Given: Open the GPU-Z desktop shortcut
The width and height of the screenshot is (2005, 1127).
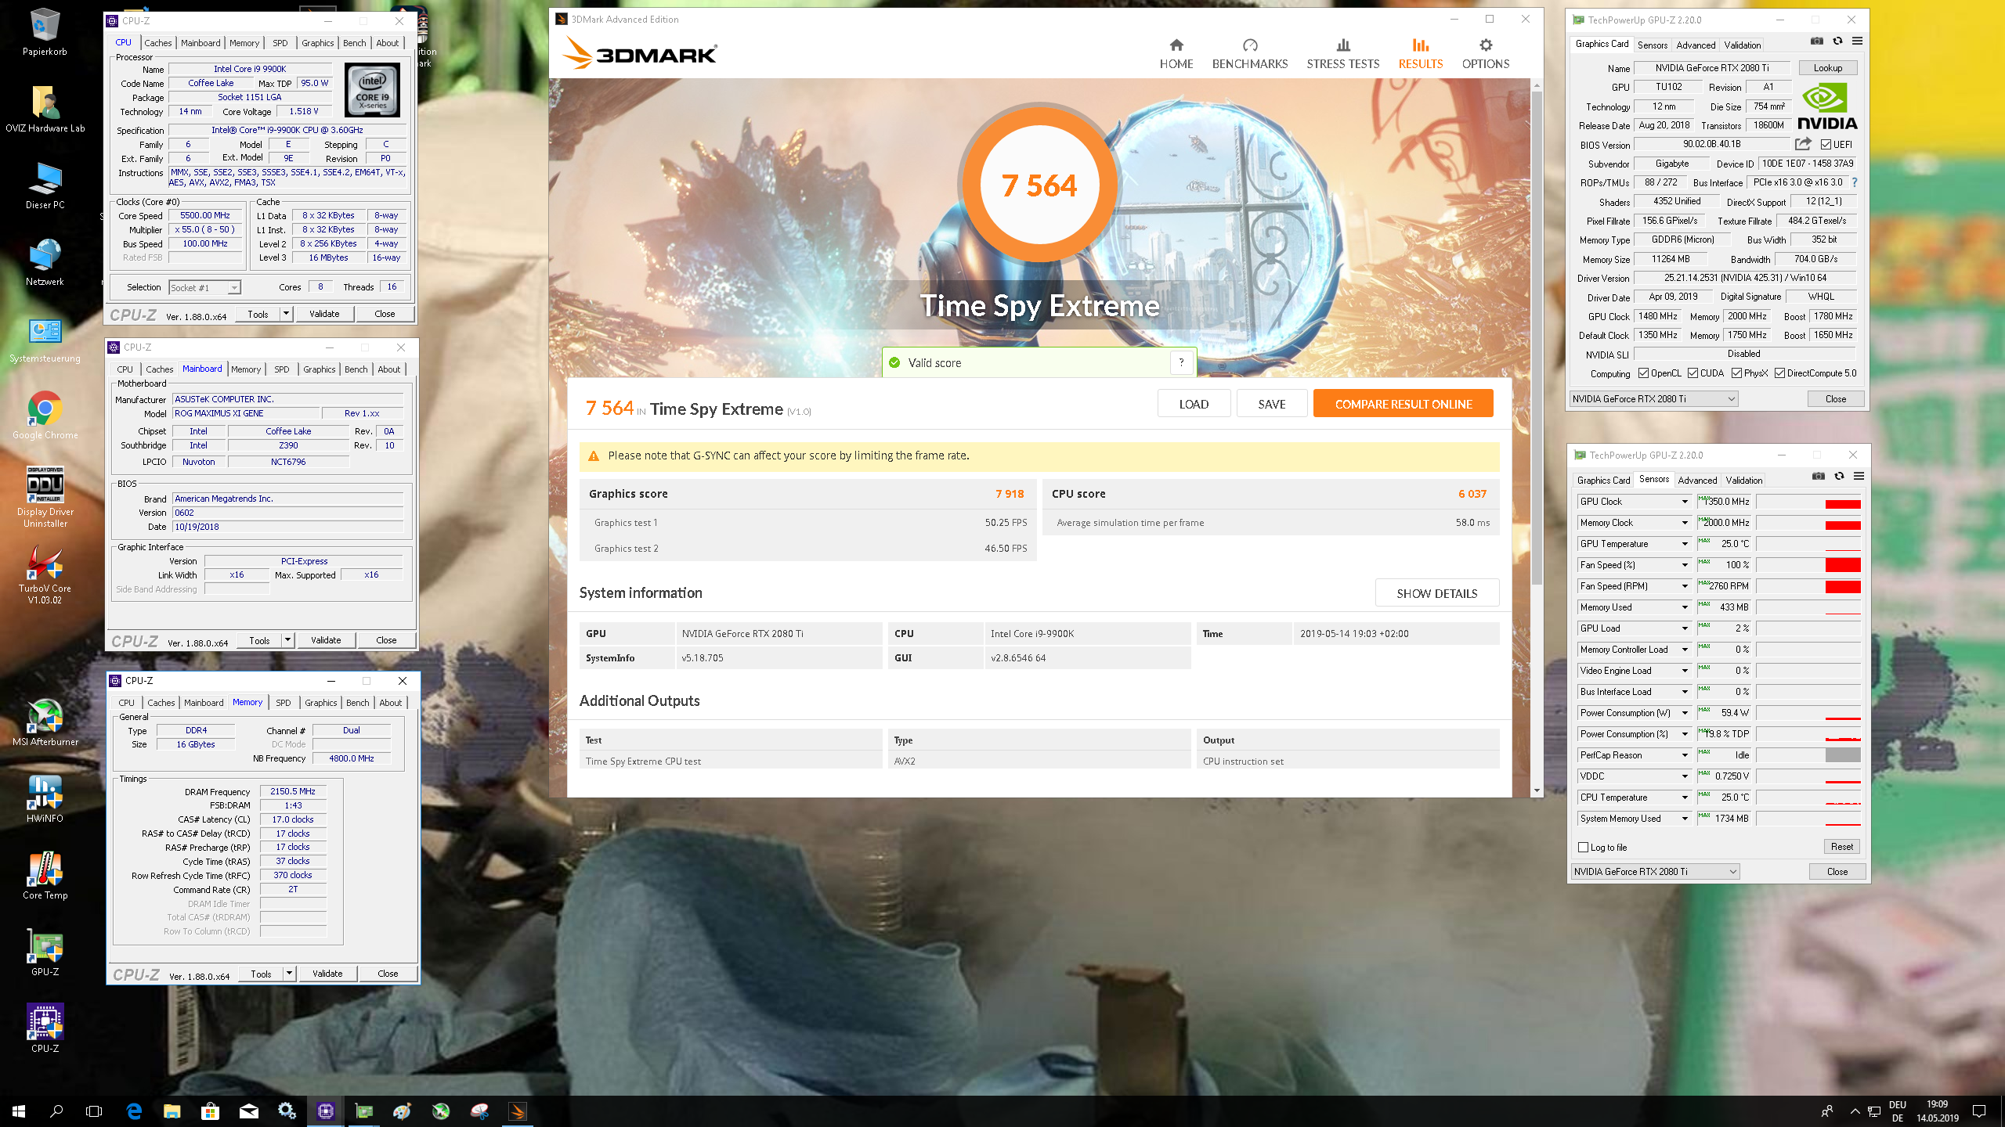Looking at the screenshot, I should click(45, 952).
